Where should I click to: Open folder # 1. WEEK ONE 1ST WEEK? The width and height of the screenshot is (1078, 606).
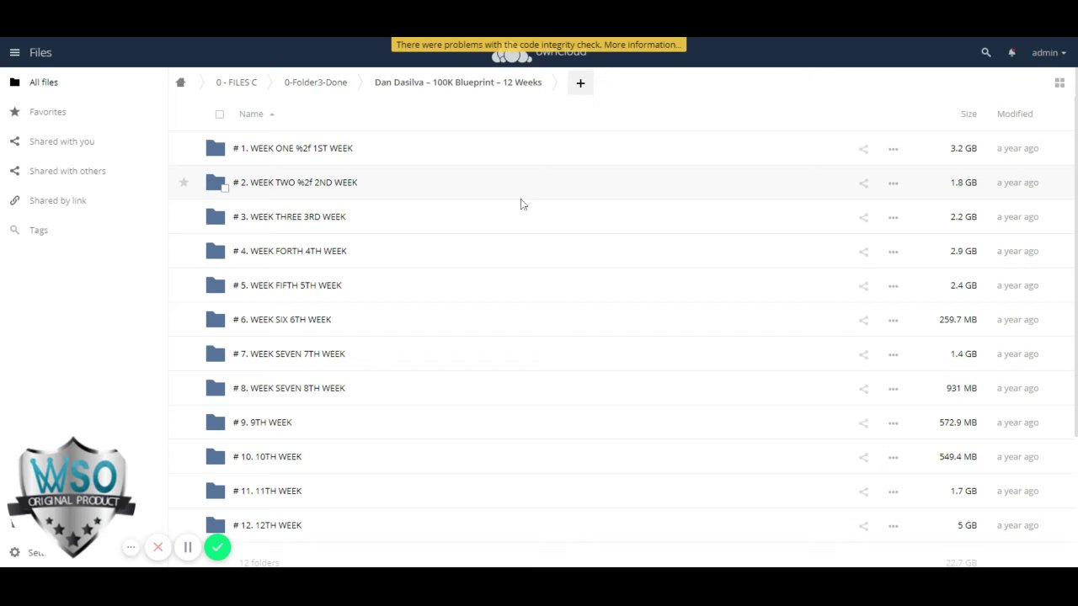pos(292,148)
